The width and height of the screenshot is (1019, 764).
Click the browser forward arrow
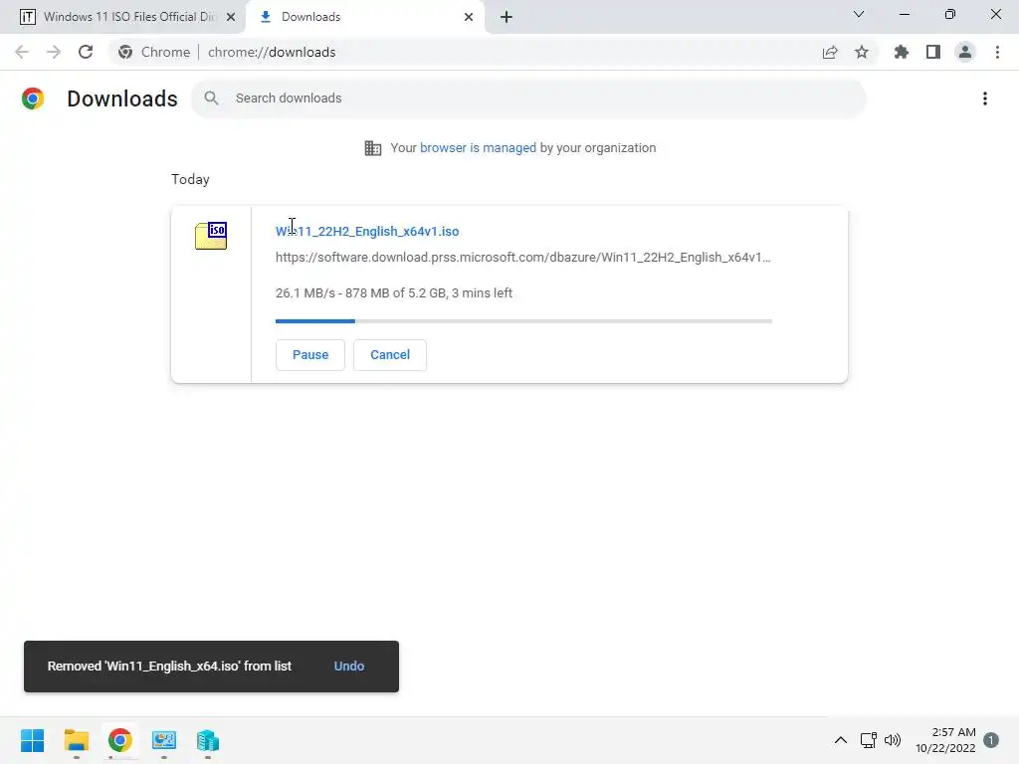click(x=54, y=52)
